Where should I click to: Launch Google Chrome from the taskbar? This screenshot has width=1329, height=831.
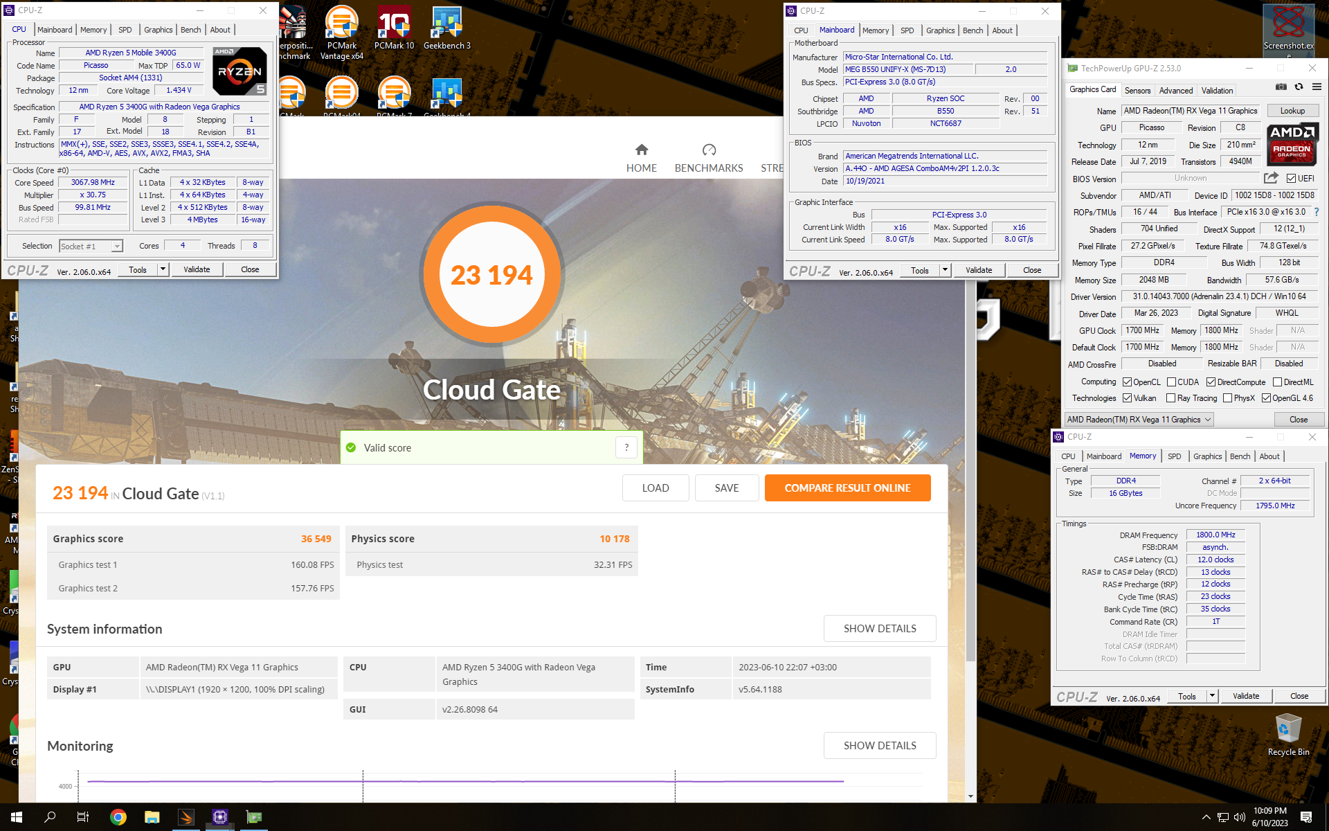pyautogui.click(x=118, y=817)
